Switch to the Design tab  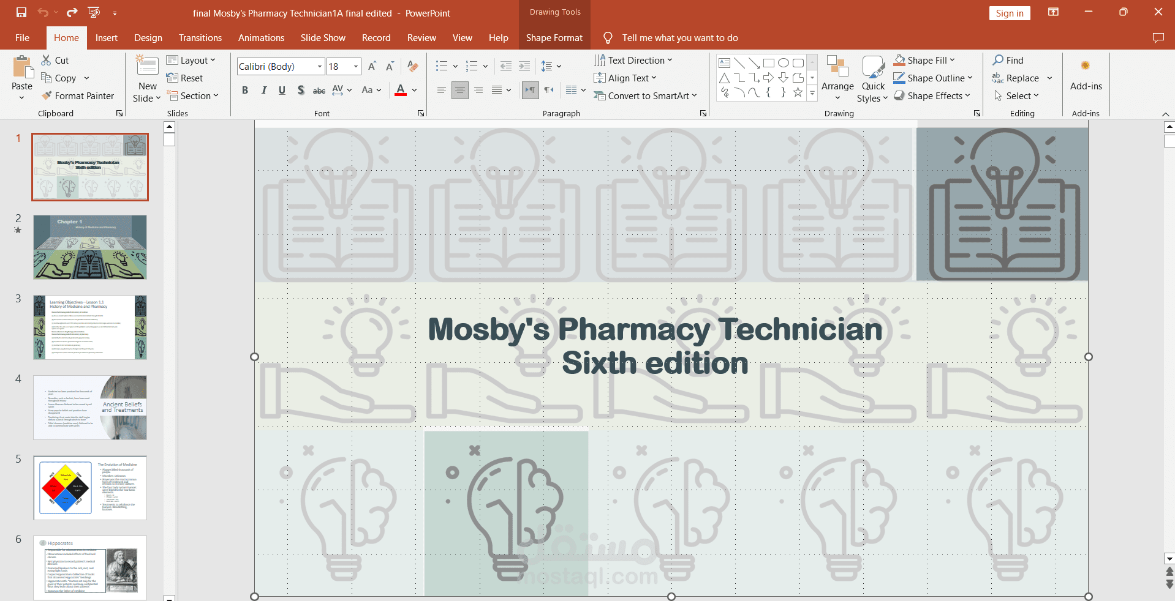click(x=148, y=38)
